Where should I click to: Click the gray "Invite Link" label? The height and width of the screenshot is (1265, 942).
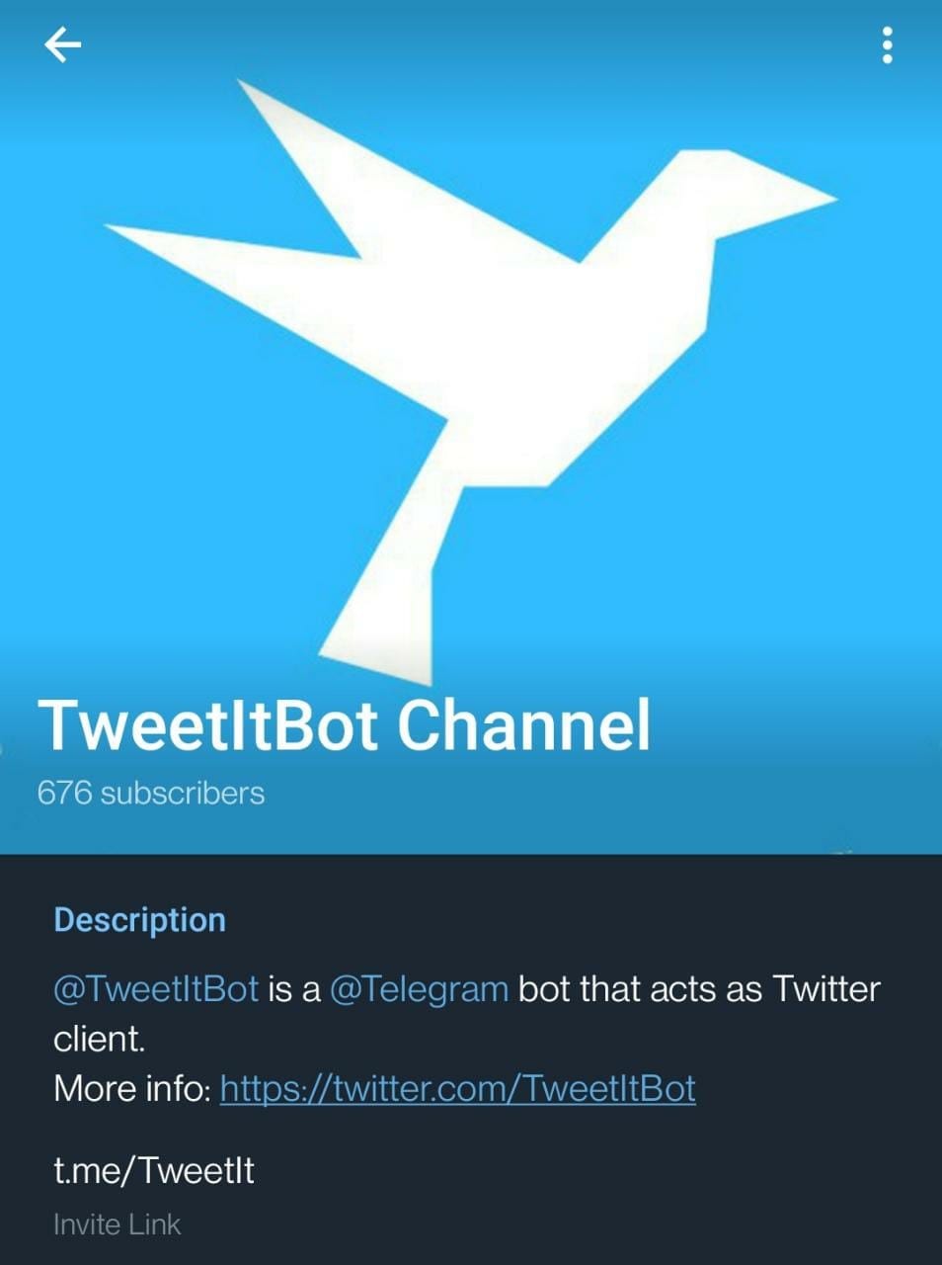117,1224
